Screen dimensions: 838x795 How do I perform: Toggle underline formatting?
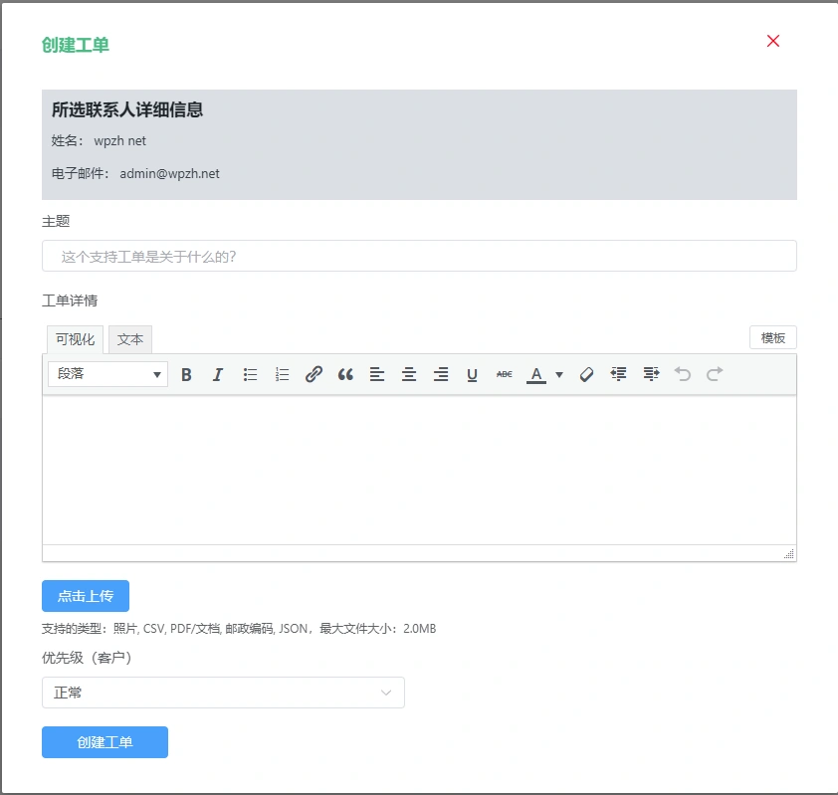point(473,374)
